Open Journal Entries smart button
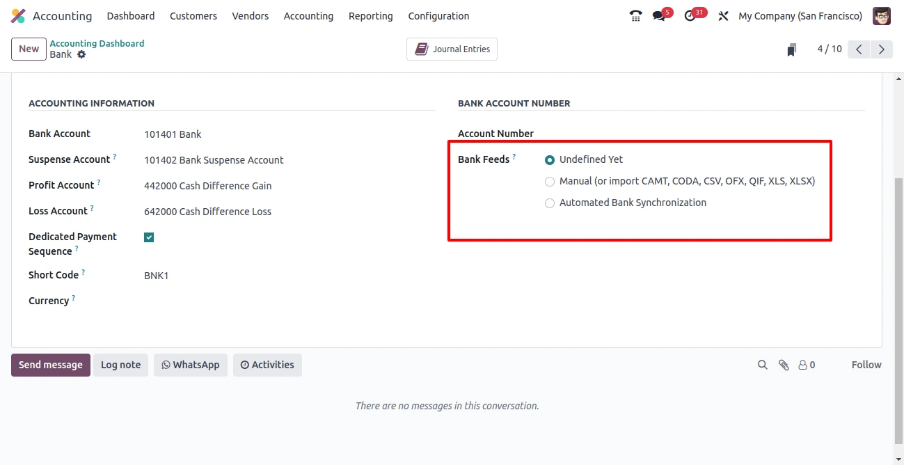The width and height of the screenshot is (904, 465). pos(452,49)
